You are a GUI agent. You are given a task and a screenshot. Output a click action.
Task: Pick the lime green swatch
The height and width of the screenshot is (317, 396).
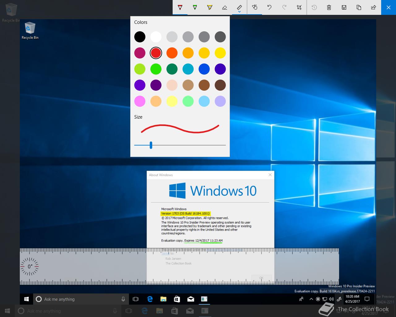coord(140,69)
